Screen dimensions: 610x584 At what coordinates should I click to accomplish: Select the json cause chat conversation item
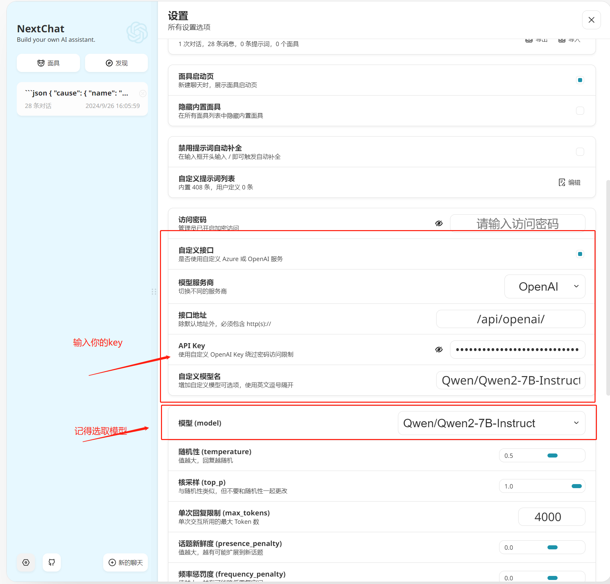(x=82, y=99)
